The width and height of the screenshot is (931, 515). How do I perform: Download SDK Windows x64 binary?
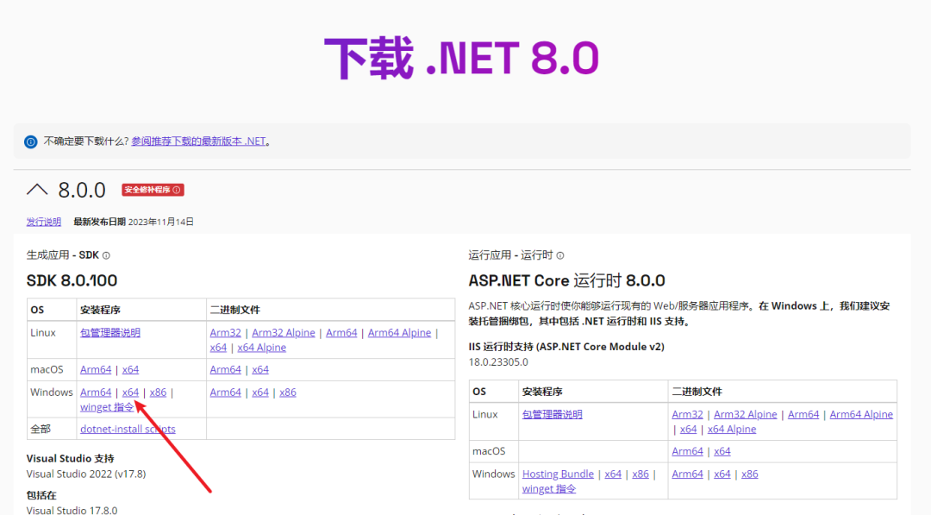coord(260,392)
